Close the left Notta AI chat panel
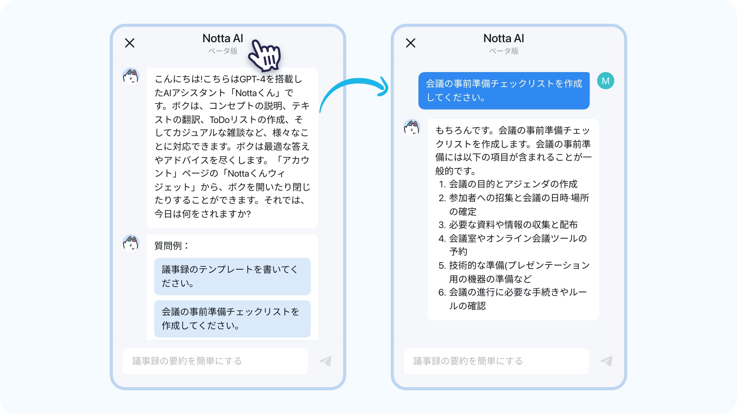 tap(130, 43)
